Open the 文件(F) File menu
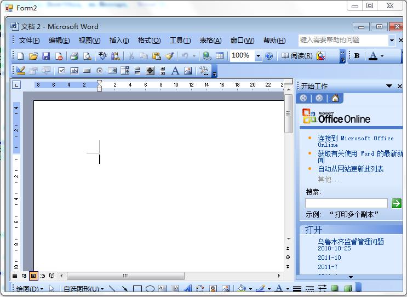The image size is (407, 297). click(29, 40)
